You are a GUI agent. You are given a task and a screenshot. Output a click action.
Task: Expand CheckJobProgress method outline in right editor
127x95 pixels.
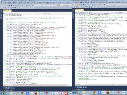[x=78, y=64]
